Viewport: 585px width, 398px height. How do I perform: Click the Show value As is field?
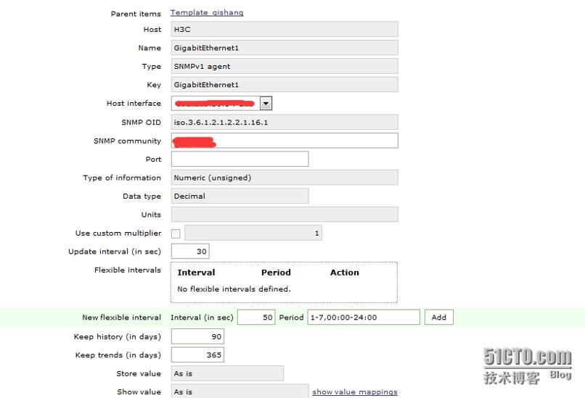[x=240, y=391]
